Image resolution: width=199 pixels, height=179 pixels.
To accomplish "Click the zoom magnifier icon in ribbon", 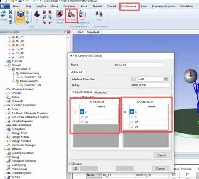I will 10,17.
